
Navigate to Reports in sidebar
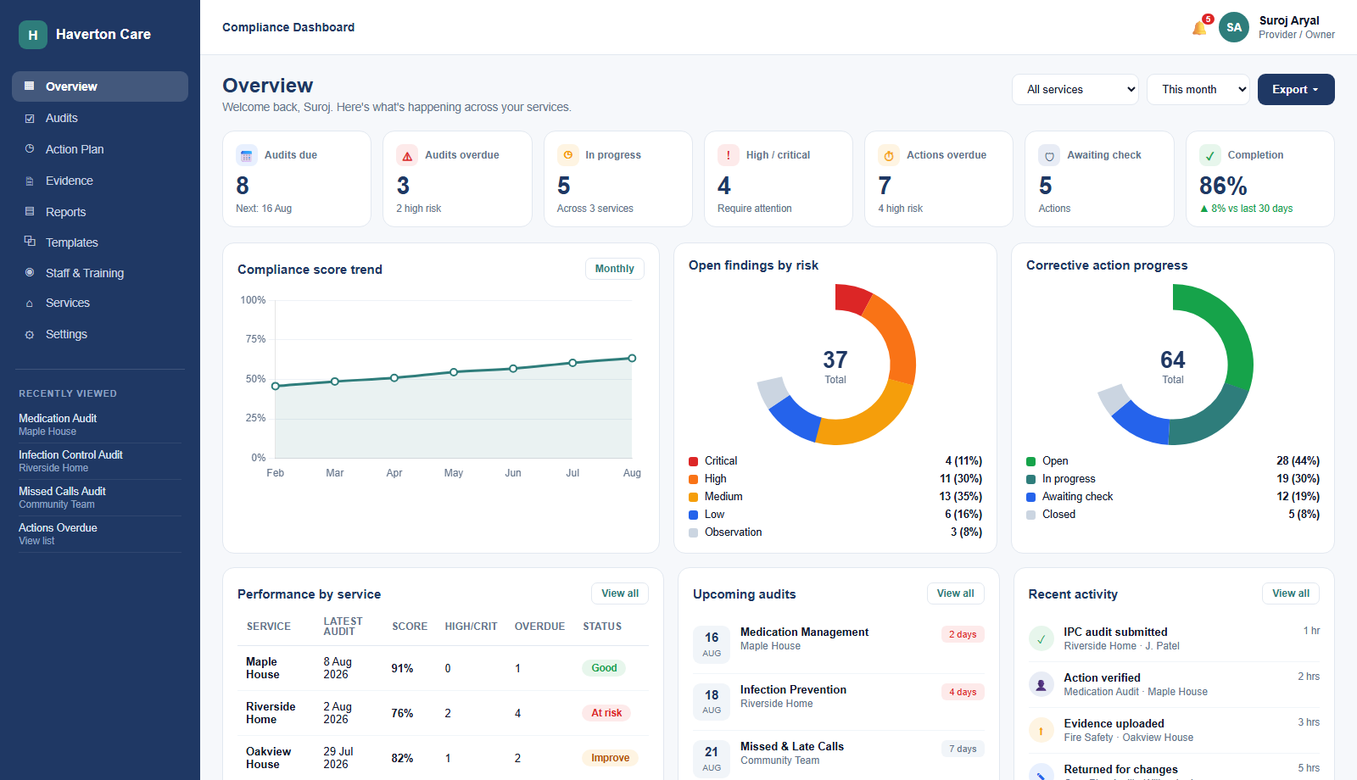point(100,212)
